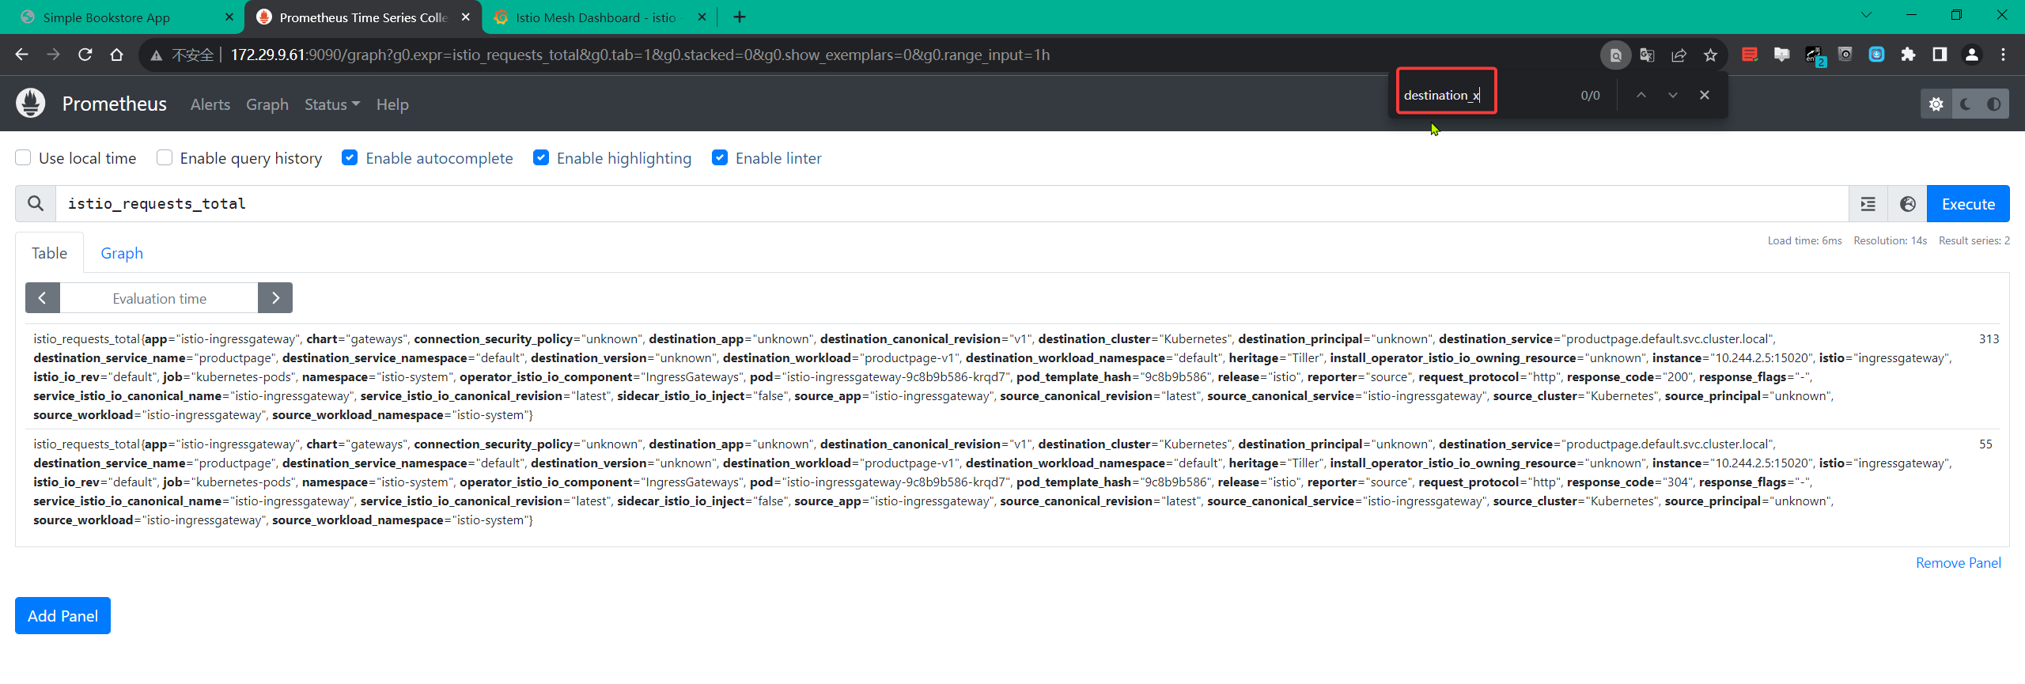This screenshot has height=684, width=2025.
Task: Click the find-in-page icon in address bar
Action: 1615,55
